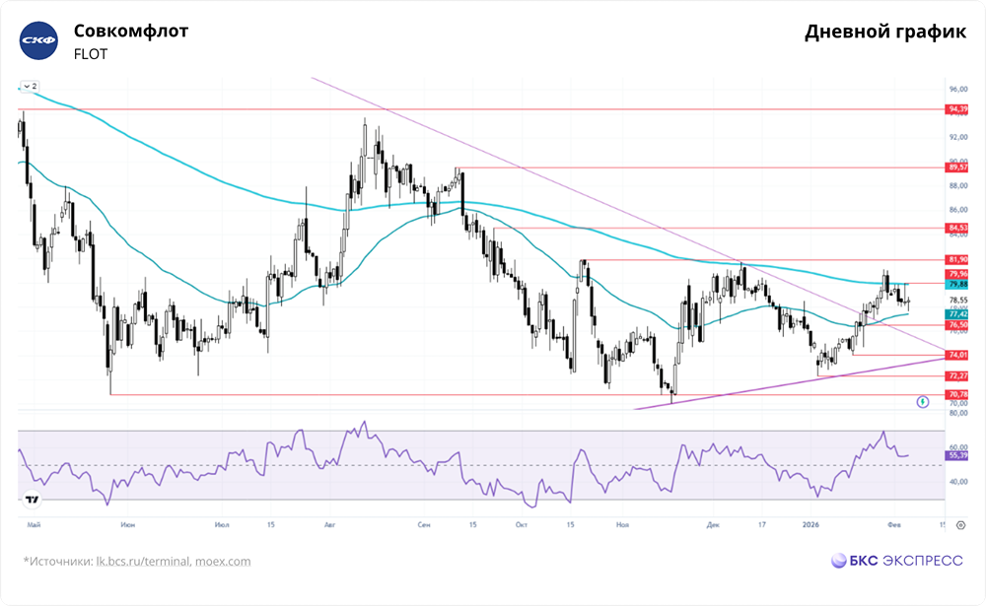Screen dimensions: 986x606
Task: Click the TradingView logo icon
Action: tap(32, 500)
